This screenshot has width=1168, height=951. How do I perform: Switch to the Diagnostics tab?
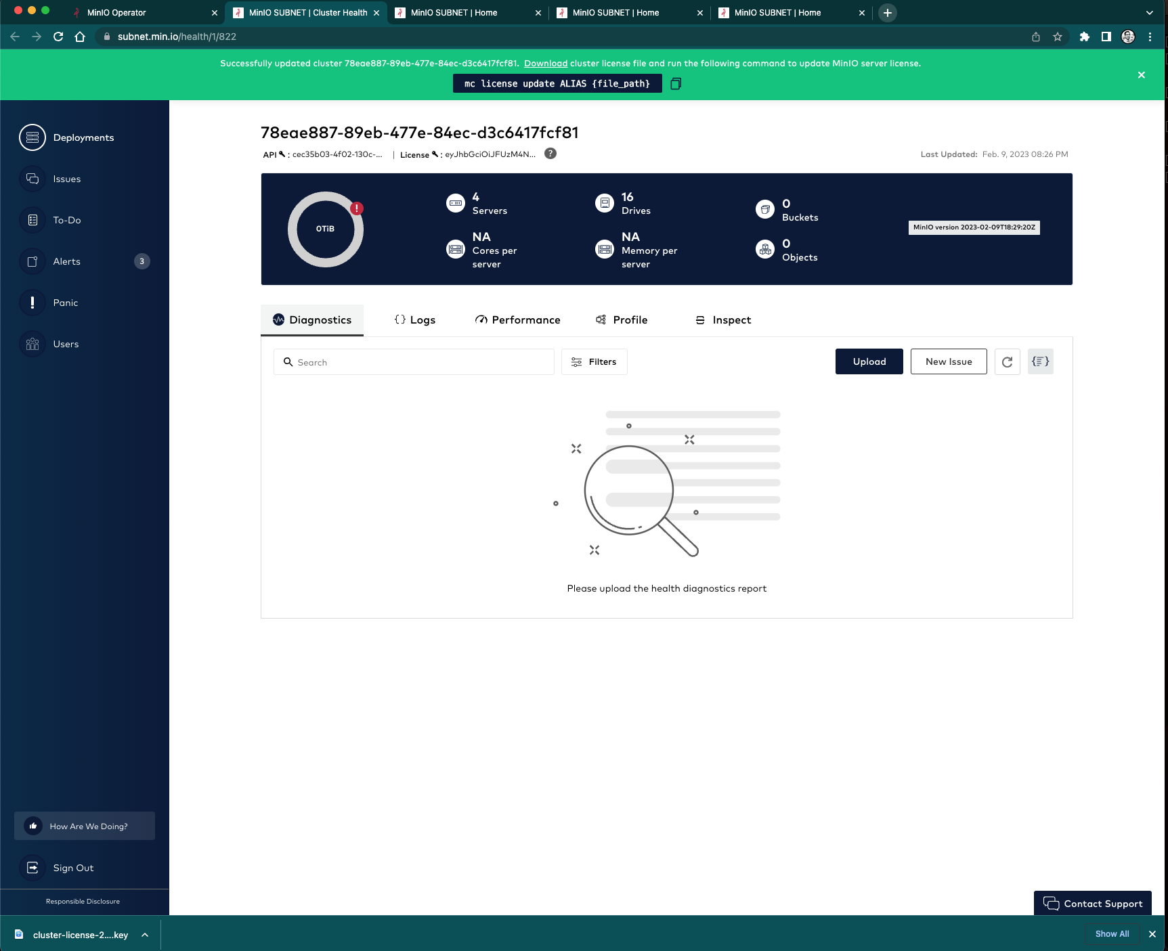click(312, 320)
